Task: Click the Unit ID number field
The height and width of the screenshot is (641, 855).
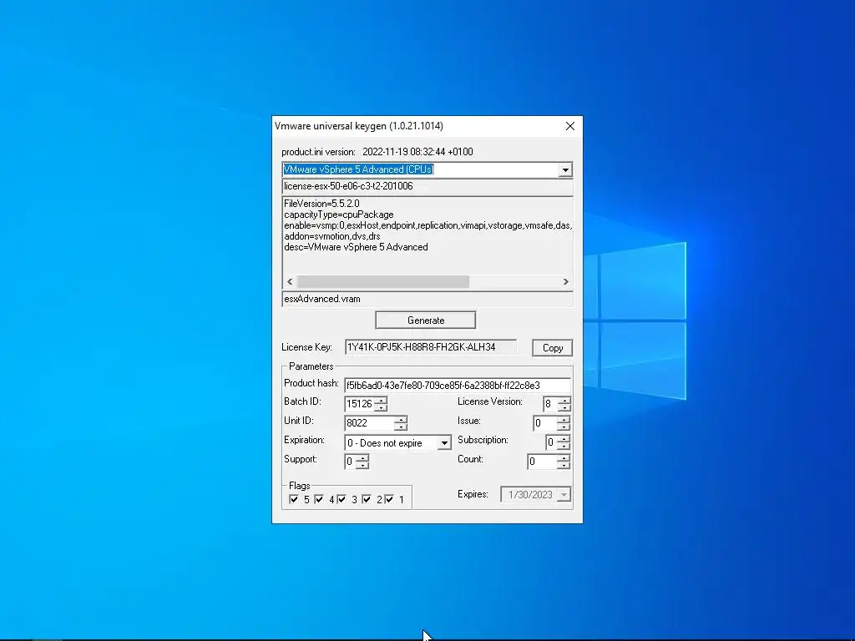Action: coord(370,423)
